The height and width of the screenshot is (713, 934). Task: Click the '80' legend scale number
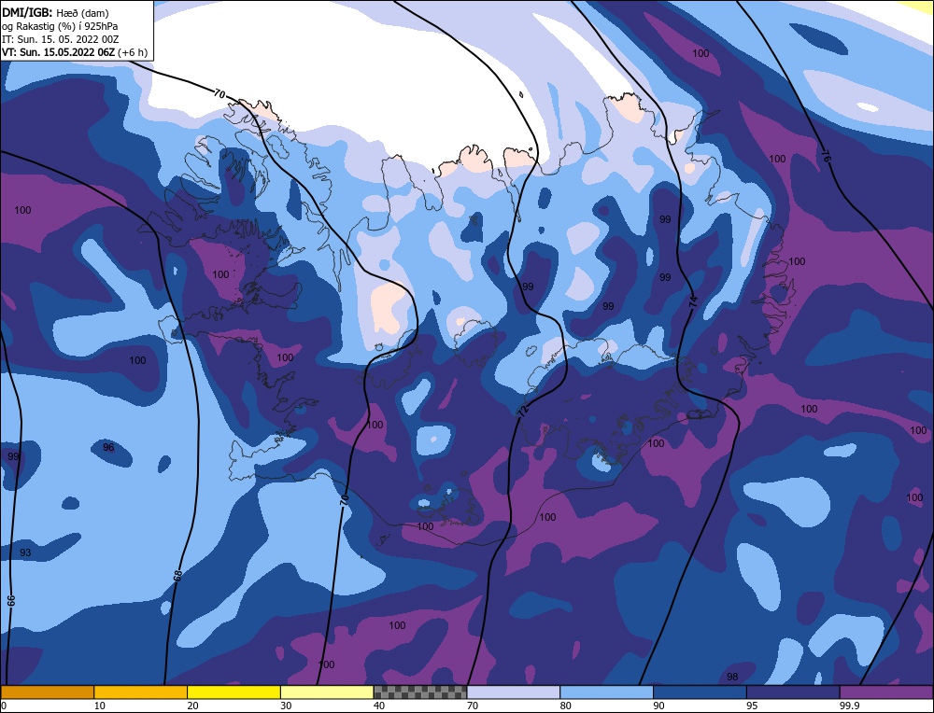(x=566, y=706)
